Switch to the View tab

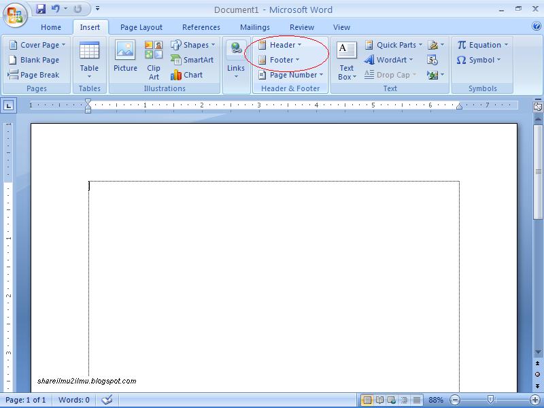point(341,27)
